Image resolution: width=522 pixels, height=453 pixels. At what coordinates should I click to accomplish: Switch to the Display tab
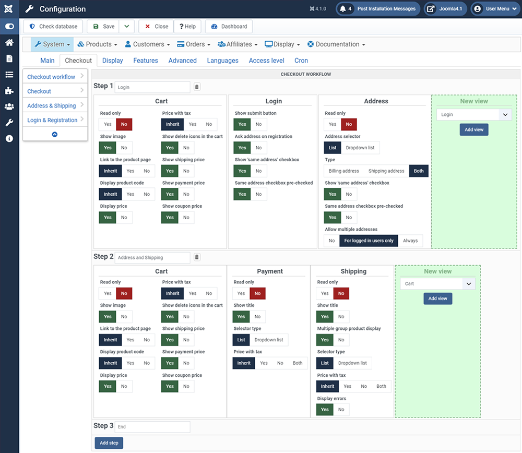click(x=113, y=61)
